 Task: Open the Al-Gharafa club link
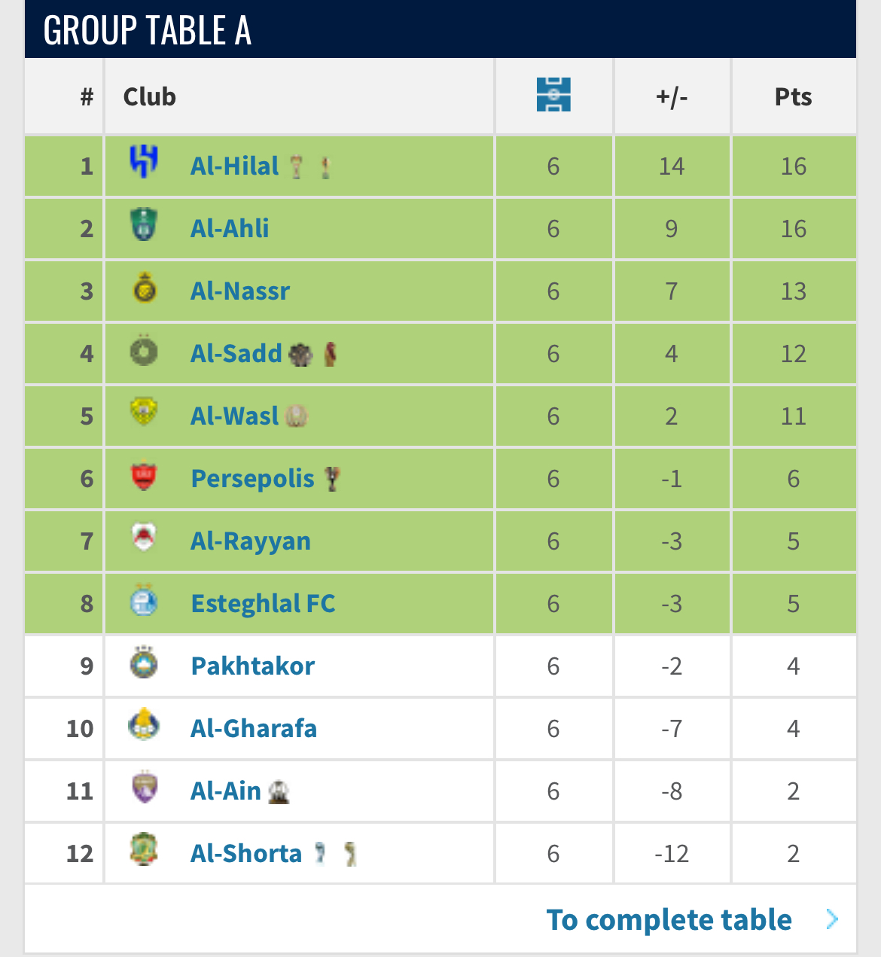254,728
